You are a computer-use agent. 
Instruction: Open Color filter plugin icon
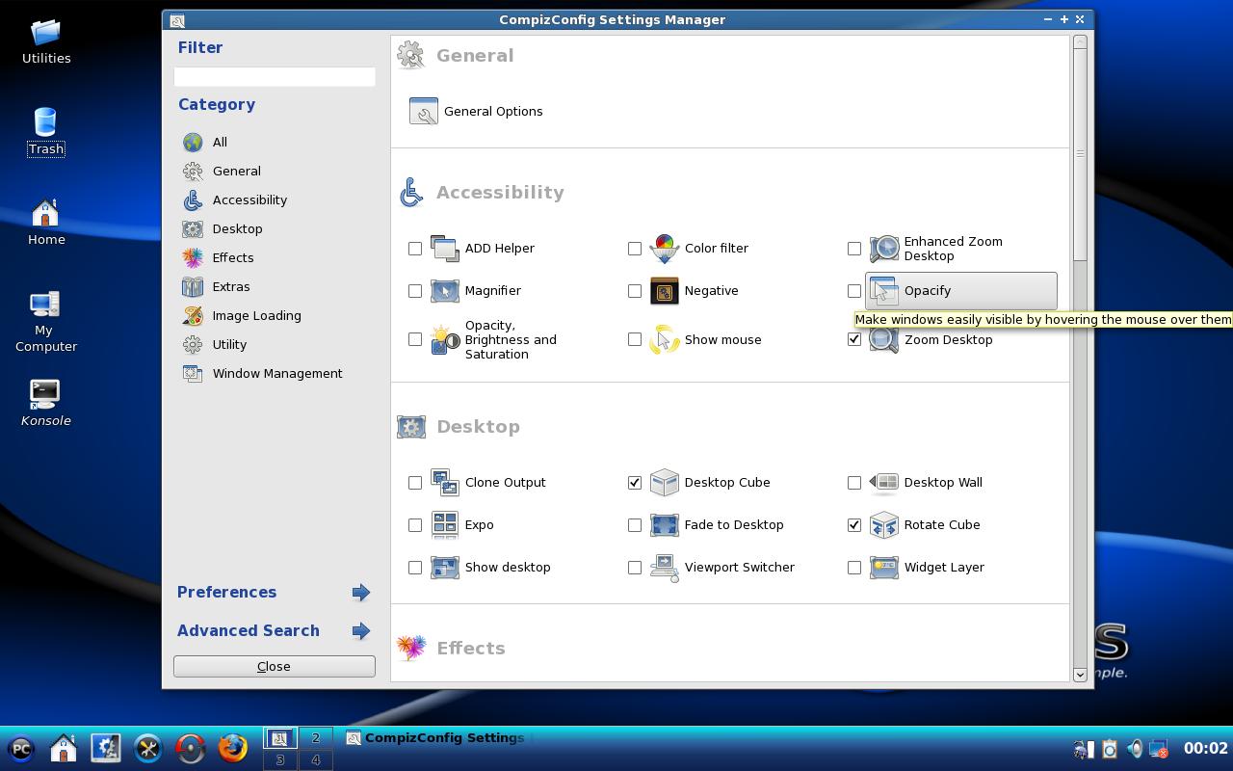[665, 248]
